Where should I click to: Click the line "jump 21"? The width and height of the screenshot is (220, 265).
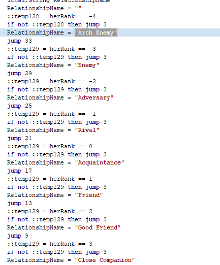click(19, 138)
